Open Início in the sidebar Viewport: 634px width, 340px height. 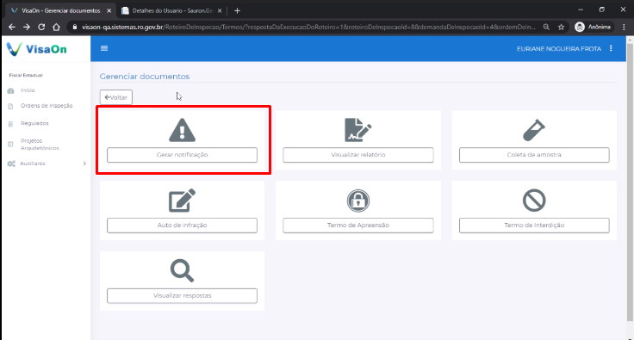tap(28, 90)
